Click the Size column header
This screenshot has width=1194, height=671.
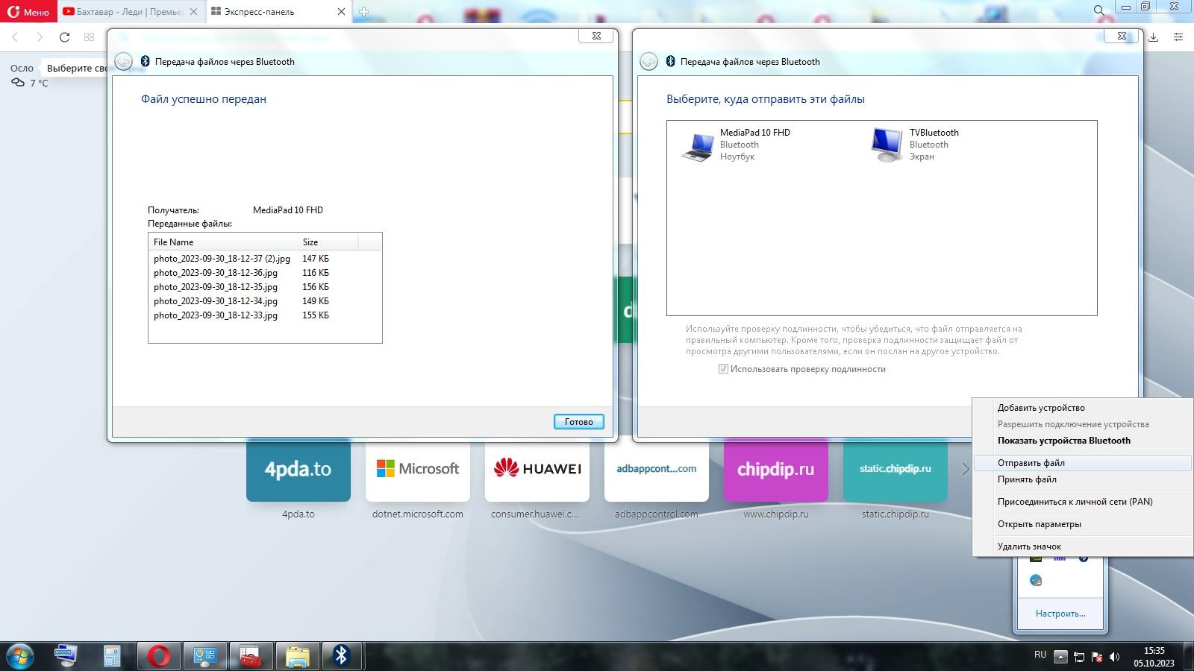coord(328,242)
